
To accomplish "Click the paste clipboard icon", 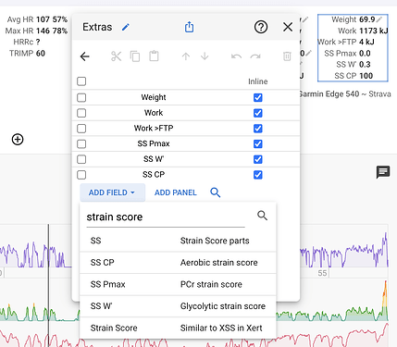I will click(x=154, y=56).
